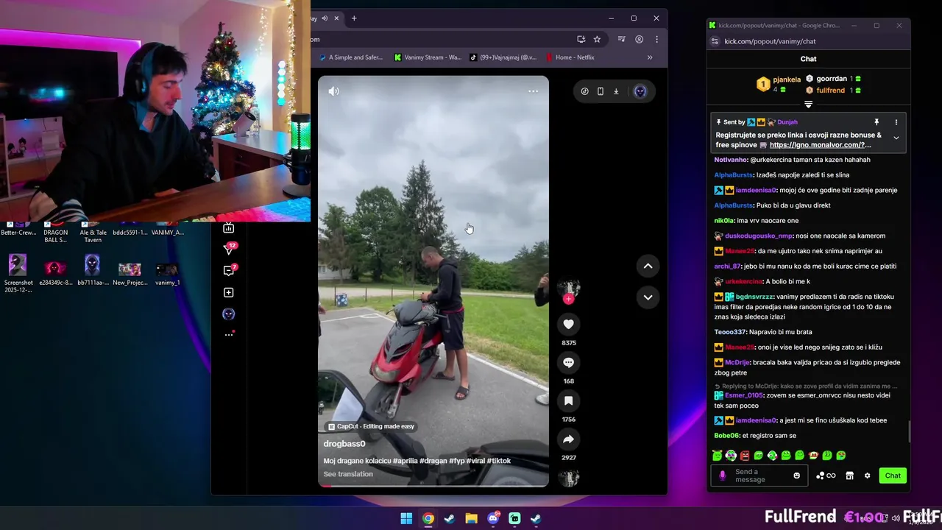Follow the creator via red plus badge
942x530 pixels.
568,299
